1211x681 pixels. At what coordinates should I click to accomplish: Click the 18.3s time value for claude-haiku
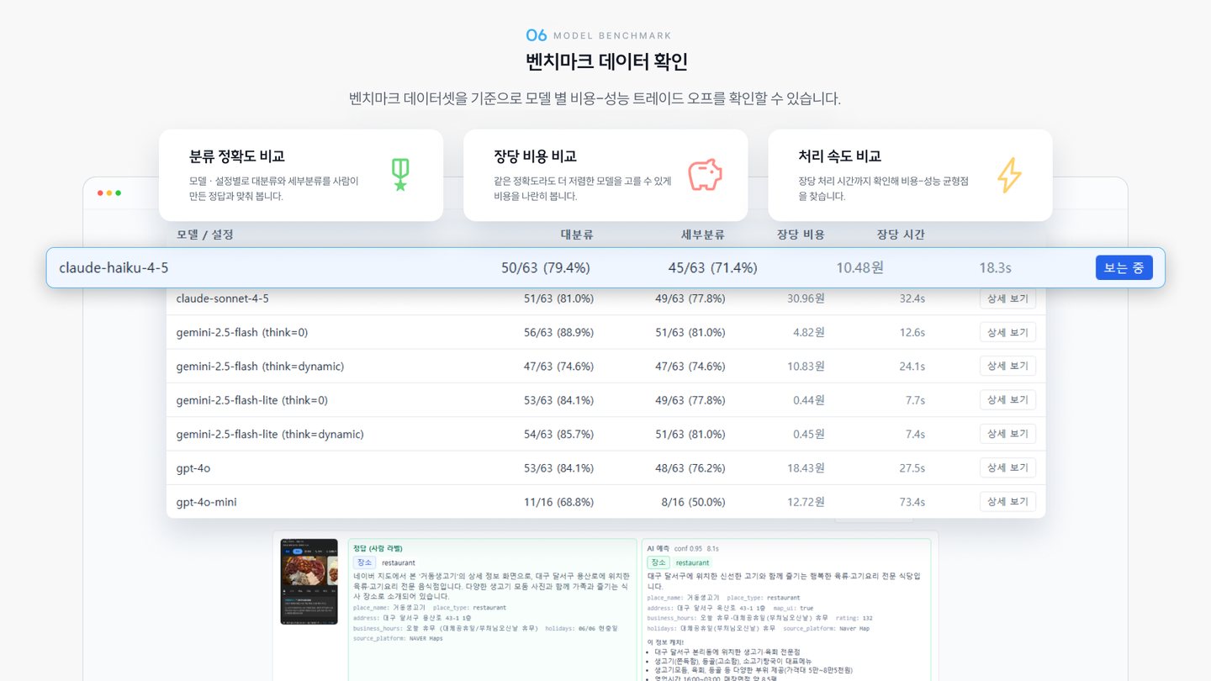click(x=995, y=268)
